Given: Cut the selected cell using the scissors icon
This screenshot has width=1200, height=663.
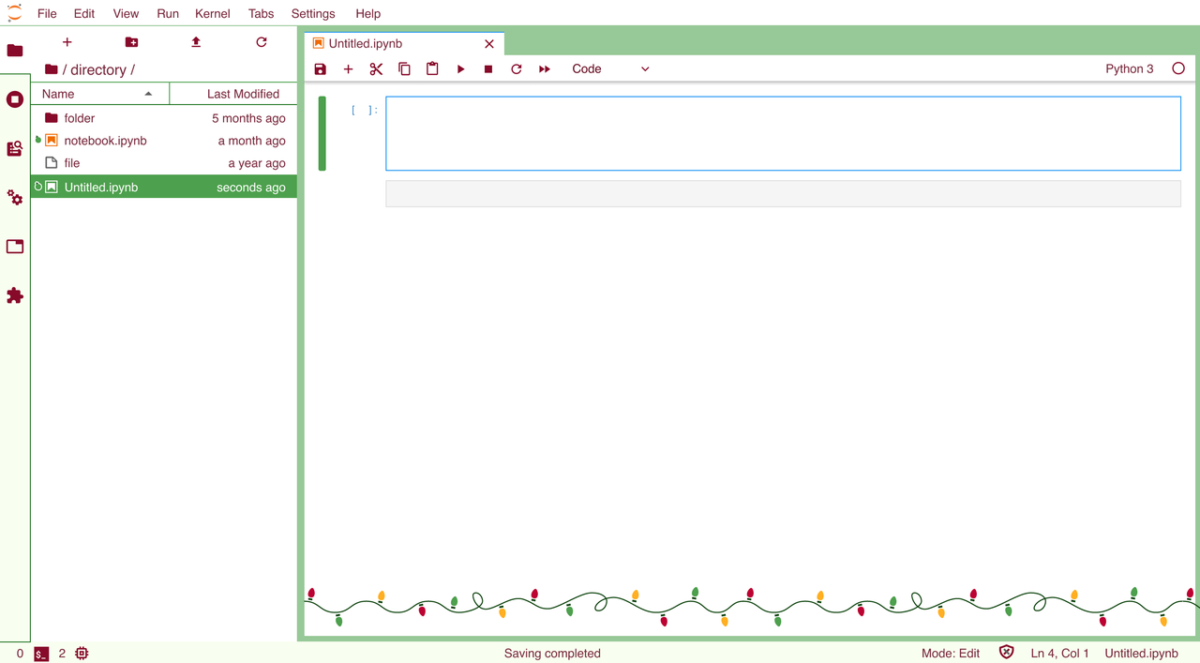Looking at the screenshot, I should click(x=376, y=69).
